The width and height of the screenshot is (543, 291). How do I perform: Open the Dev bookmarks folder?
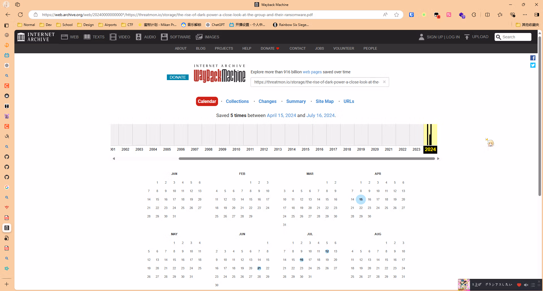click(x=46, y=25)
